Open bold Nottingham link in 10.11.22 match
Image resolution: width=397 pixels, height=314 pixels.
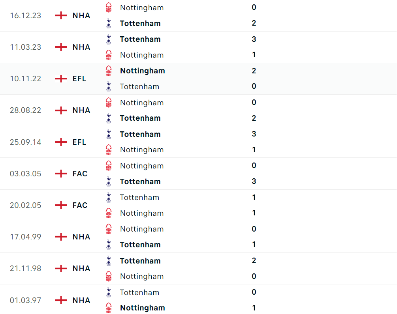(x=142, y=71)
